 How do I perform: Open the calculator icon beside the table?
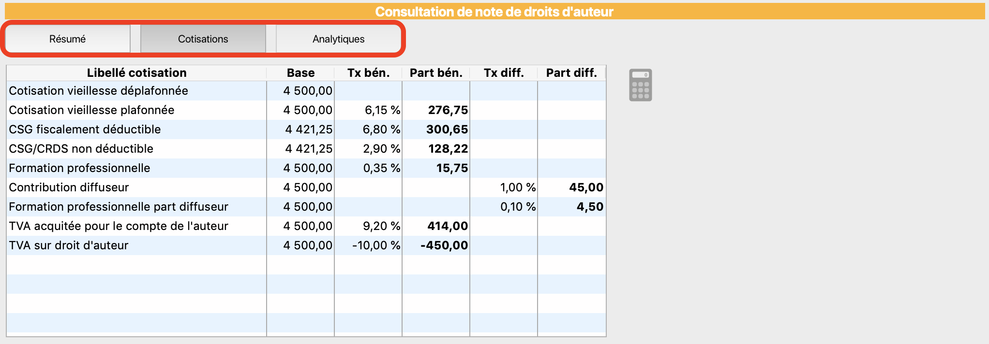(640, 85)
